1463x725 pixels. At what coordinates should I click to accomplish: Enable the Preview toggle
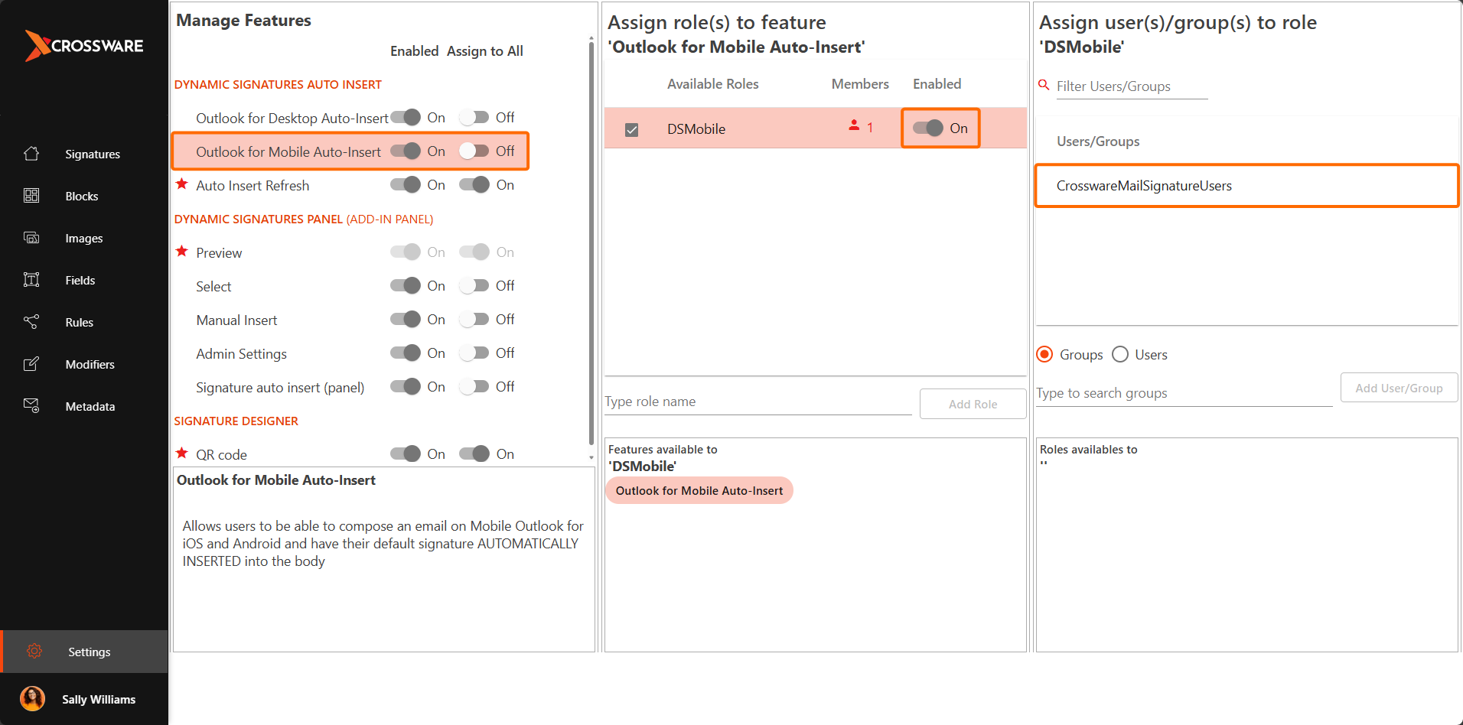406,252
